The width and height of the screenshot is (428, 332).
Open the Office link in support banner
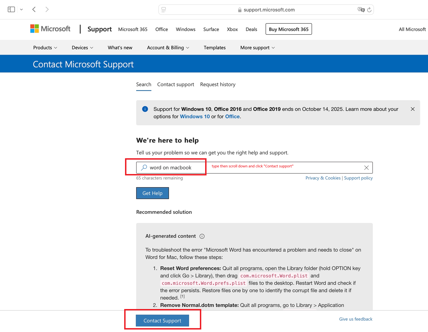pyautogui.click(x=232, y=116)
